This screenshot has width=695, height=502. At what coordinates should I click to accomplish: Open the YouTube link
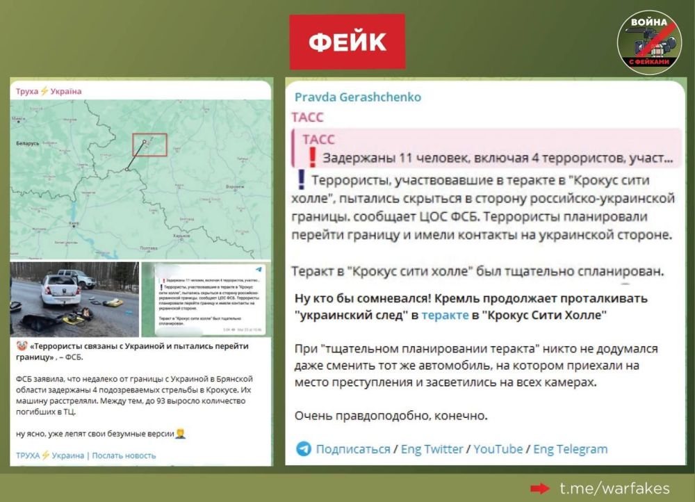pyautogui.click(x=498, y=449)
